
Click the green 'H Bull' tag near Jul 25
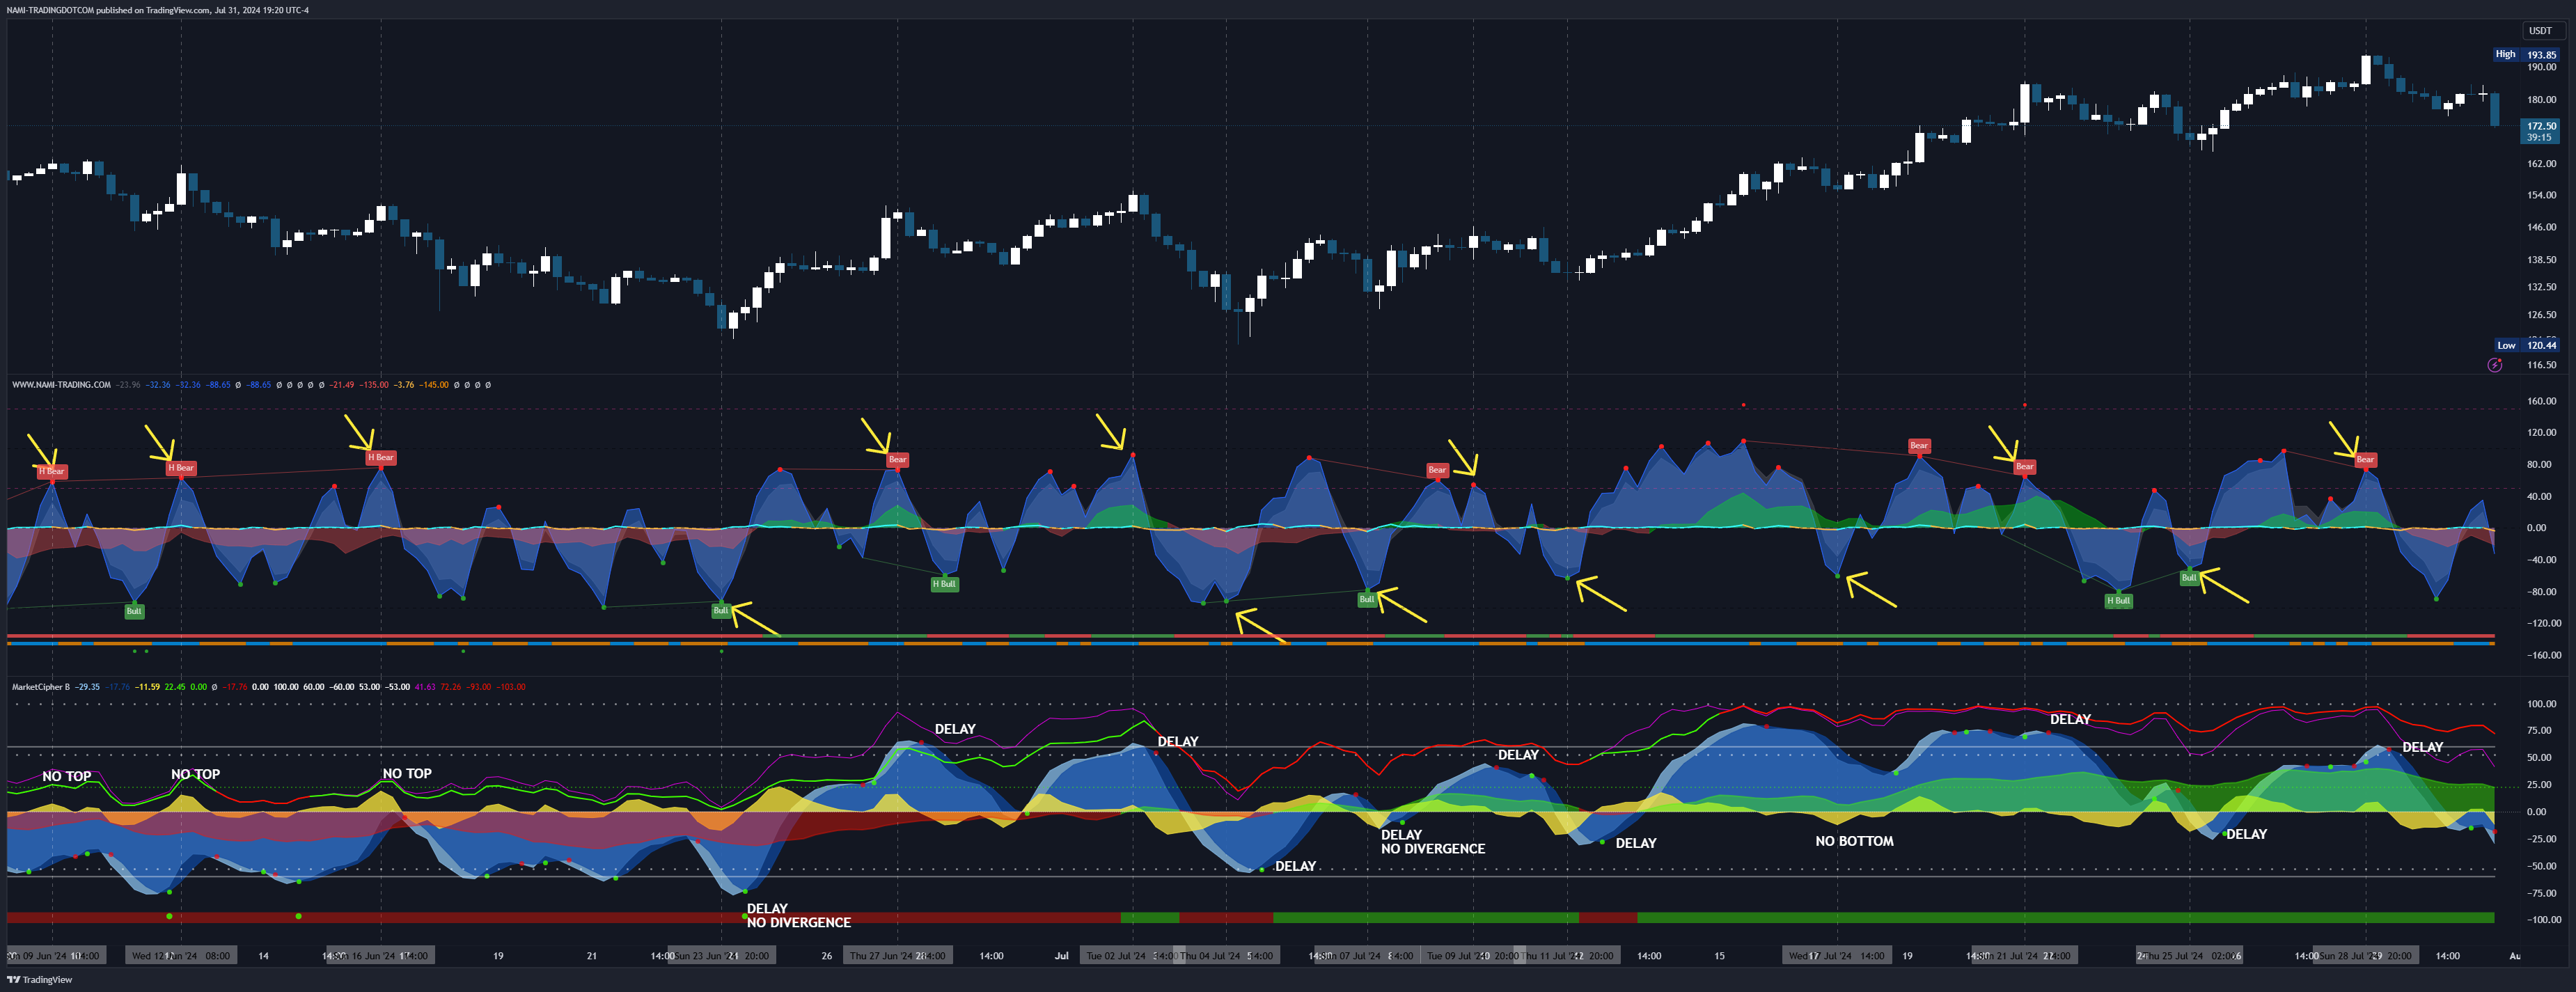[2119, 601]
